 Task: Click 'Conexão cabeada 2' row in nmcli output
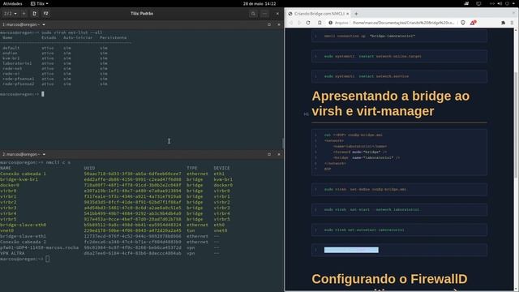click(109, 242)
